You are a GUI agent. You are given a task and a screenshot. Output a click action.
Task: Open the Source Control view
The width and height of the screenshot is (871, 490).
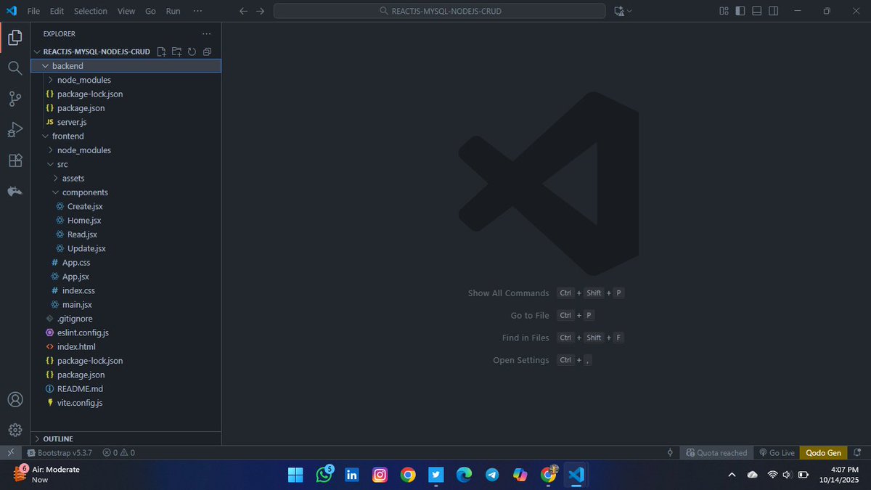pyautogui.click(x=15, y=99)
